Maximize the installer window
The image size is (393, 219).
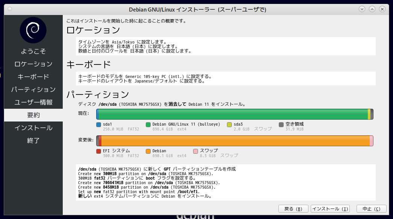pos(372,9)
